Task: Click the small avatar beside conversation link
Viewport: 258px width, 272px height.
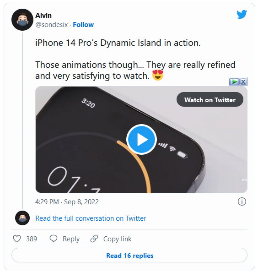Action: click(22, 218)
